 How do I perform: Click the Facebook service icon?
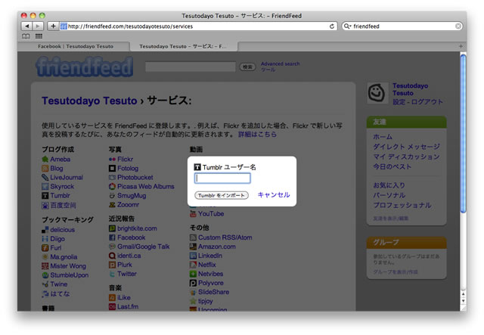point(112,237)
